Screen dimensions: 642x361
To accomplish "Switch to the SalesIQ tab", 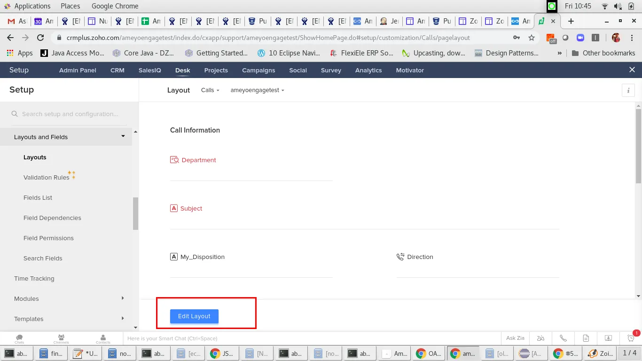I will pyautogui.click(x=150, y=70).
